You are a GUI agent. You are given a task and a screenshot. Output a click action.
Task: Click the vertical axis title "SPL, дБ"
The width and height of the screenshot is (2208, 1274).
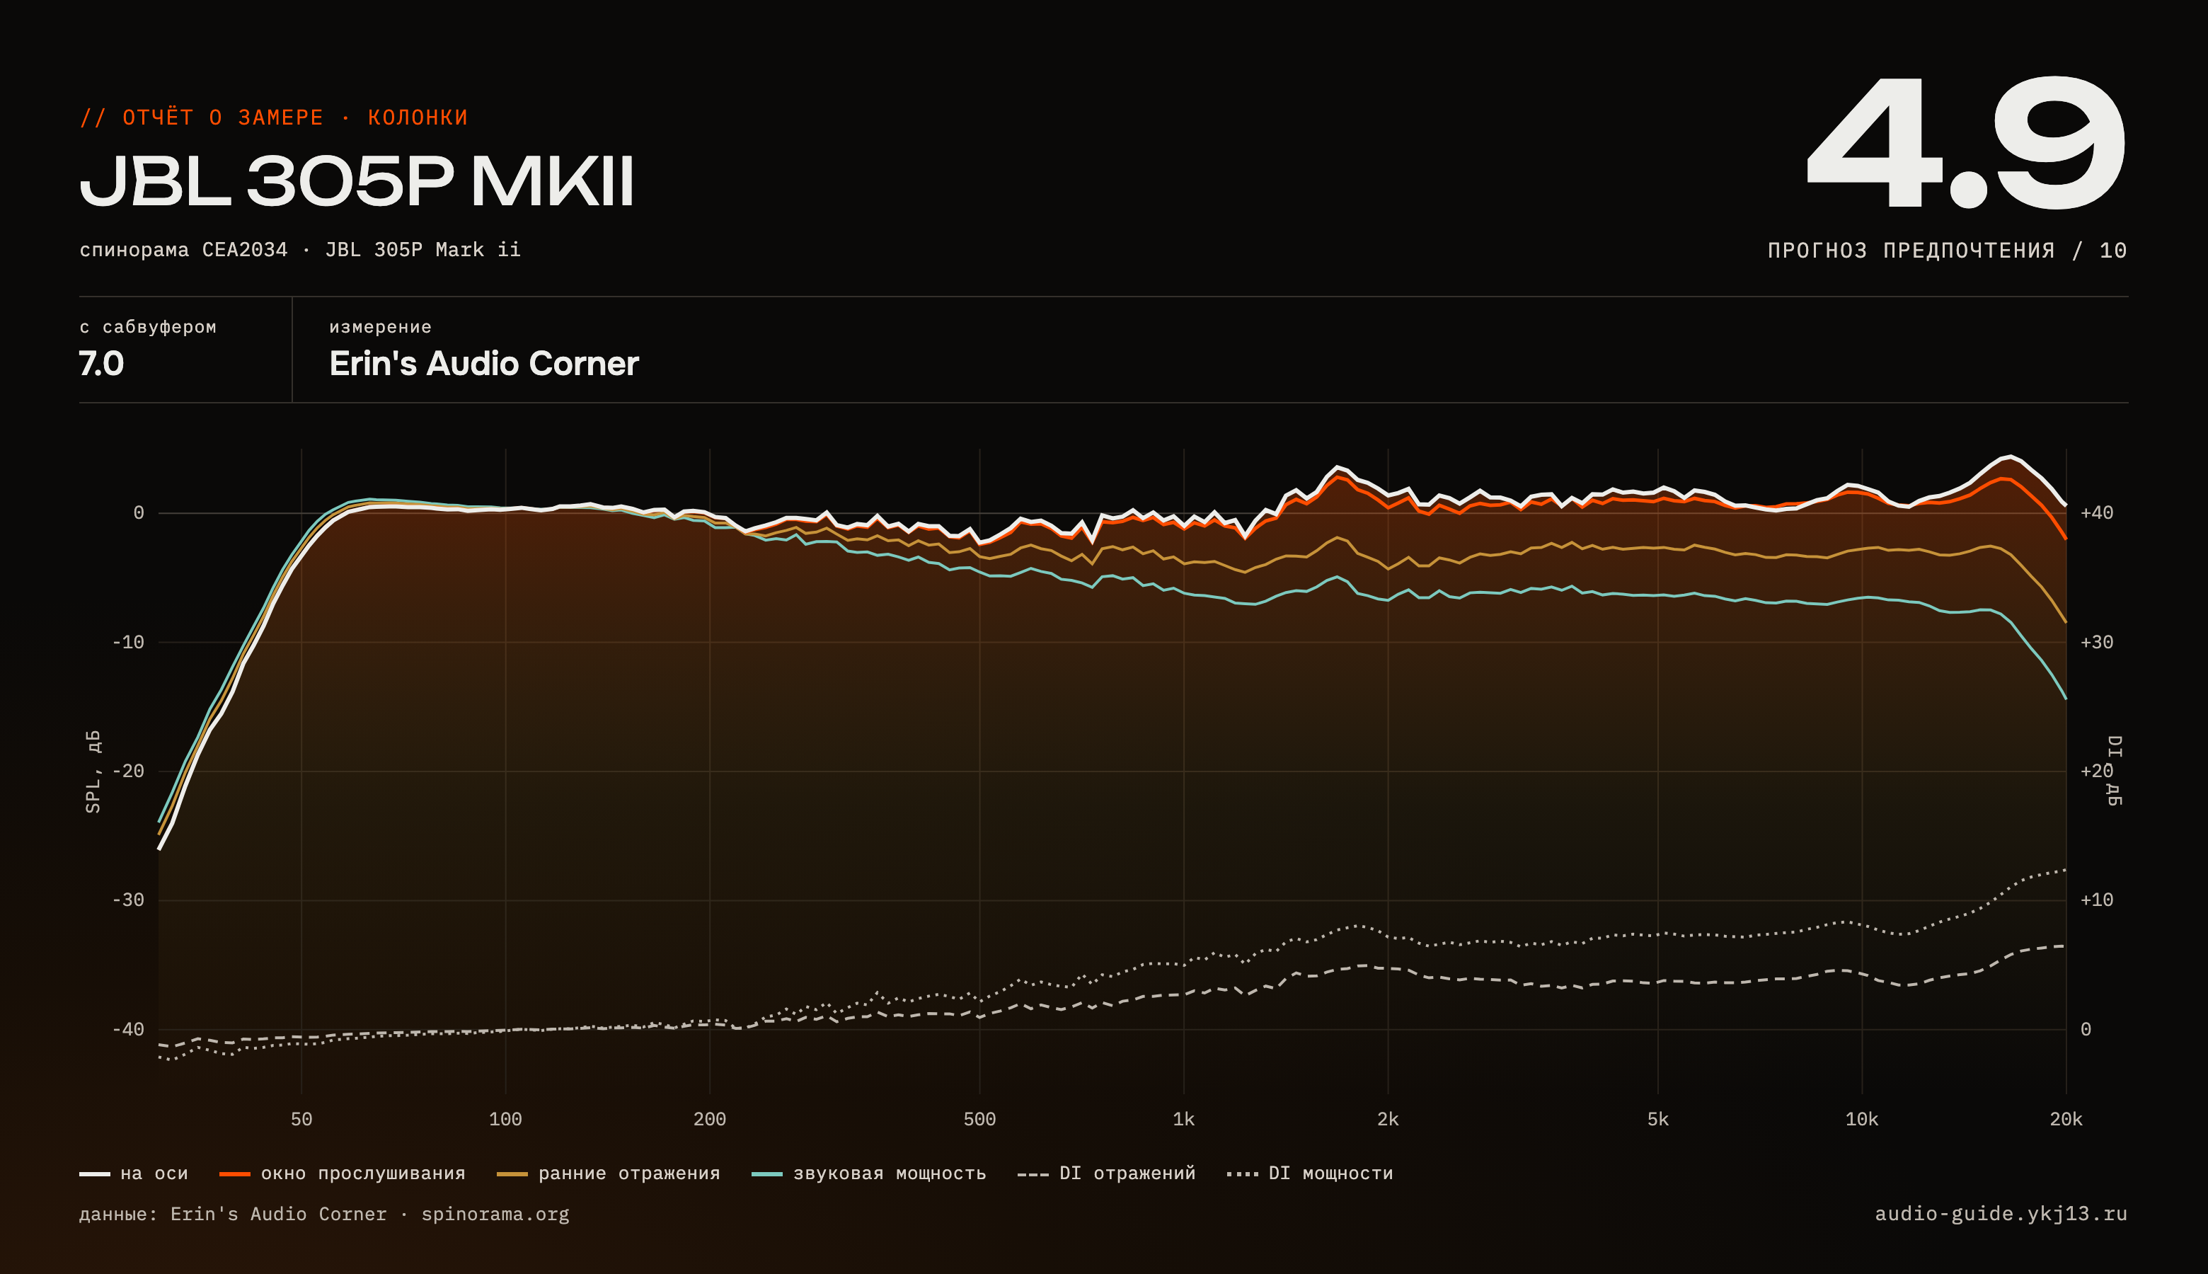[x=93, y=771]
